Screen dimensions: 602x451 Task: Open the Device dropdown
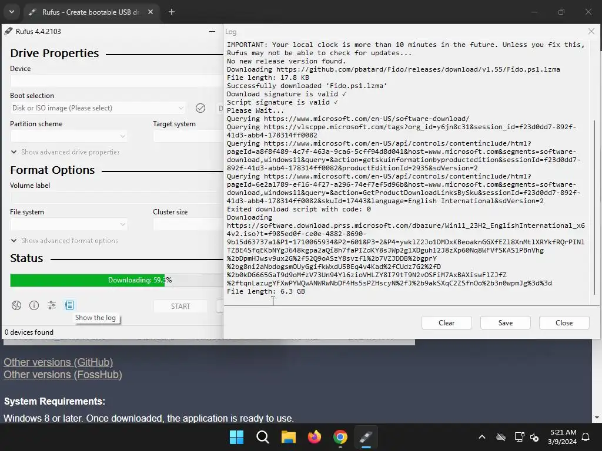(x=117, y=81)
